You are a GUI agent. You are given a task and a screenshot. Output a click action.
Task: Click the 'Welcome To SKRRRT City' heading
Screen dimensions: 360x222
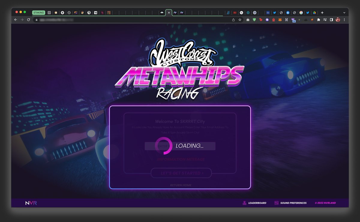[x=180, y=121]
